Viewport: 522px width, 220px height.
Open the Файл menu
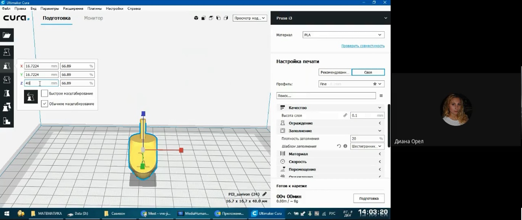pyautogui.click(x=6, y=8)
